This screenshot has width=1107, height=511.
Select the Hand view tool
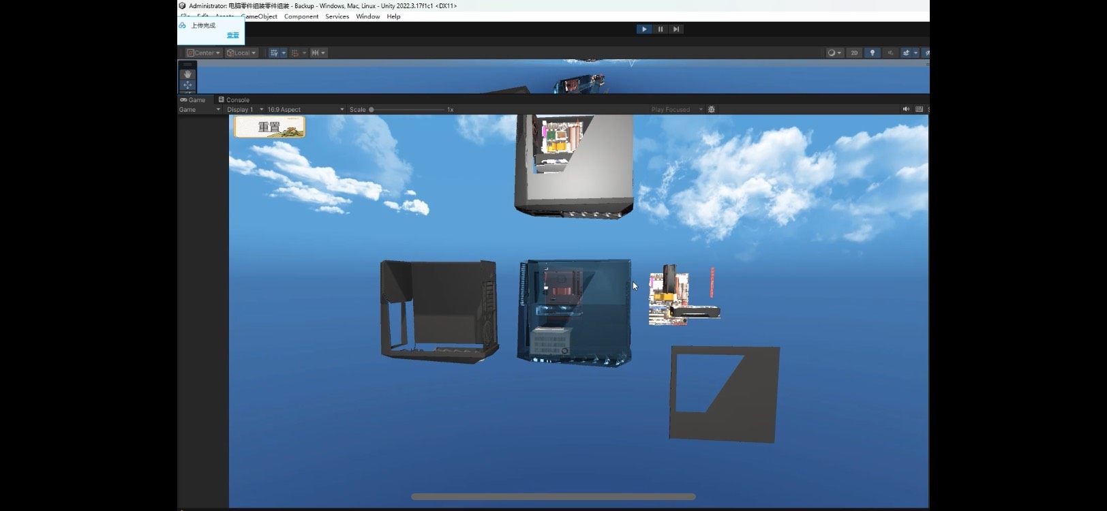click(x=187, y=74)
